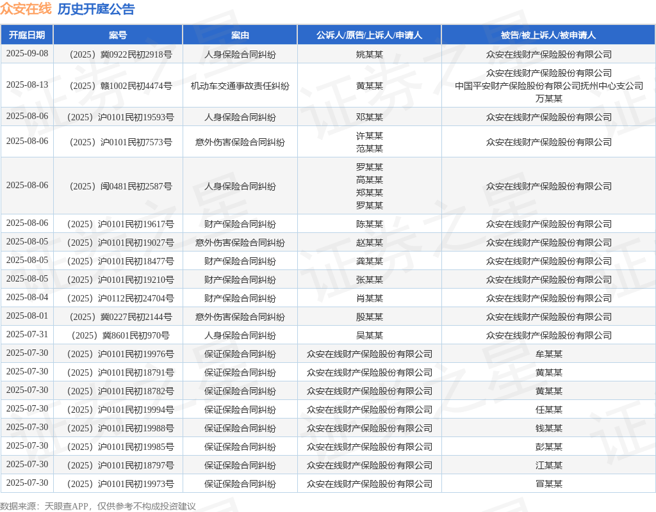Screen dimensions: 656x512
Task: Click defendant 江某某
Action: pyautogui.click(x=549, y=465)
